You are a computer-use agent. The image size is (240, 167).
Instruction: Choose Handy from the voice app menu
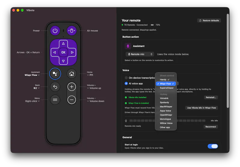(166, 80)
